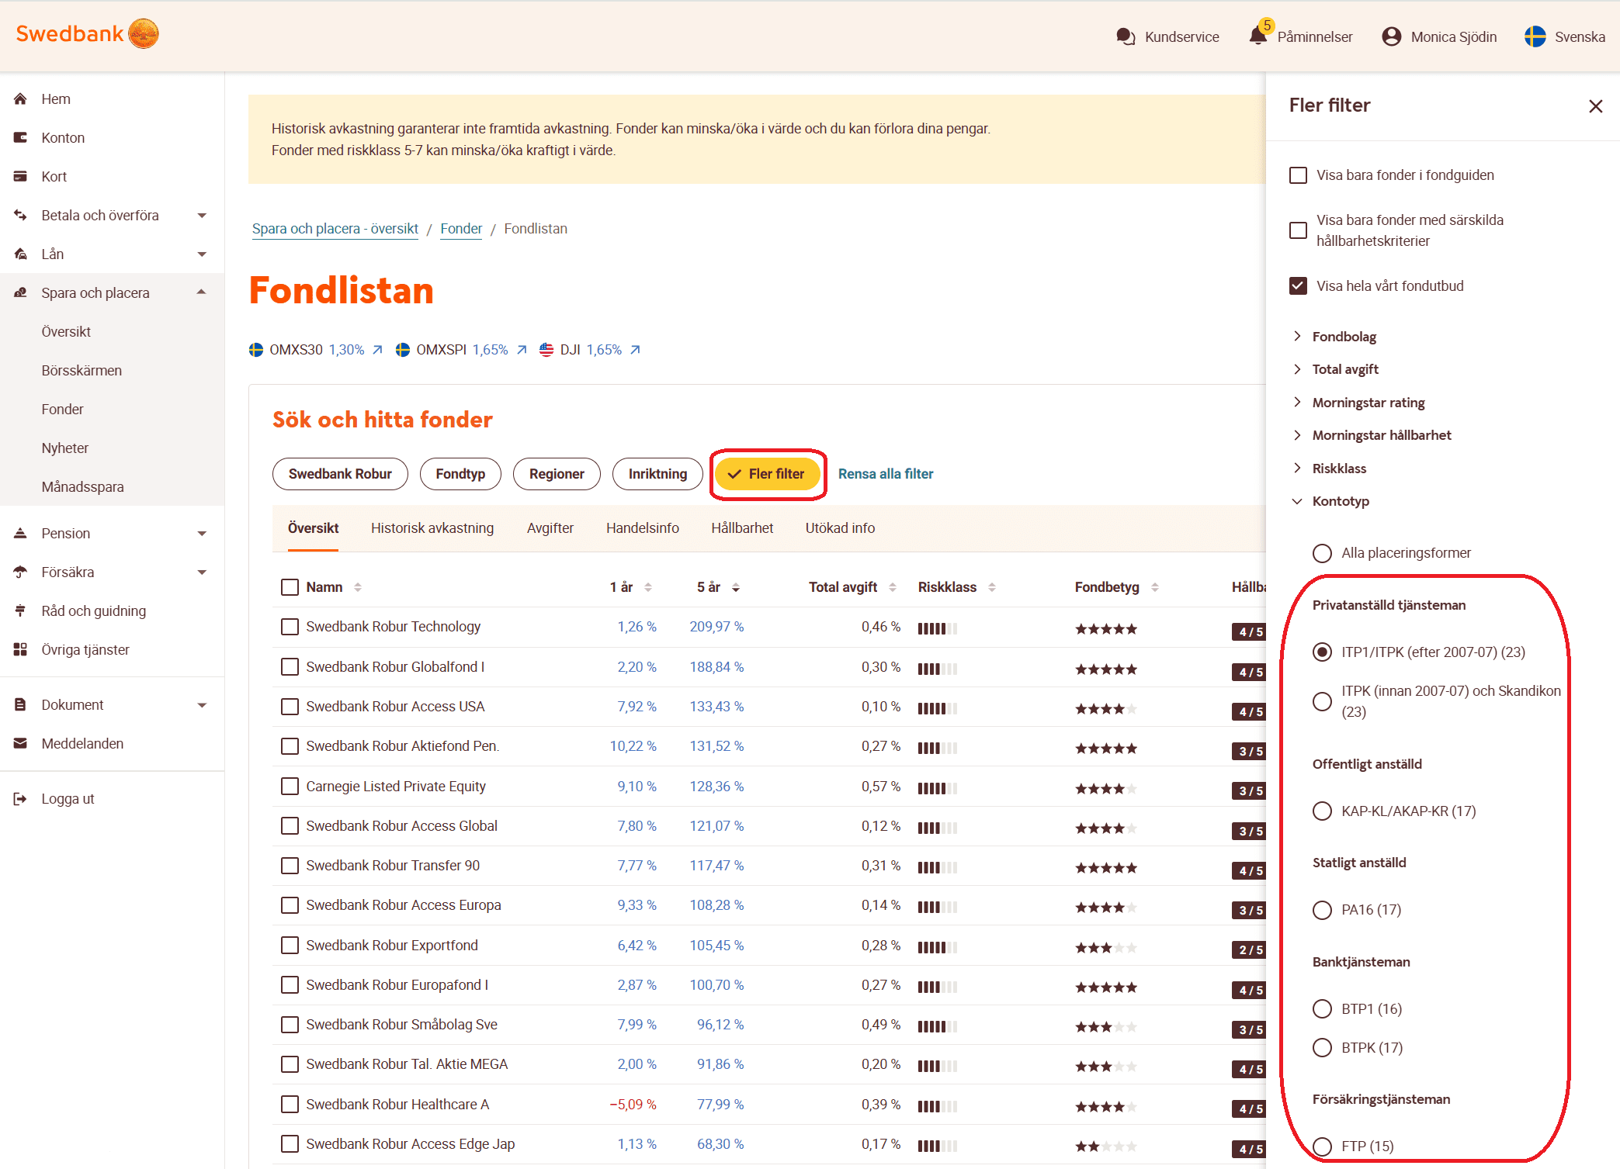Click Rensa alla filter link
The width and height of the screenshot is (1620, 1169).
tap(885, 474)
